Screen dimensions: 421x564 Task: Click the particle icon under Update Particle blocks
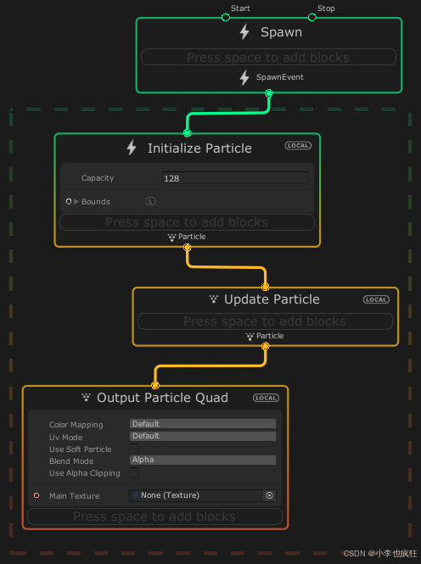[x=250, y=337]
